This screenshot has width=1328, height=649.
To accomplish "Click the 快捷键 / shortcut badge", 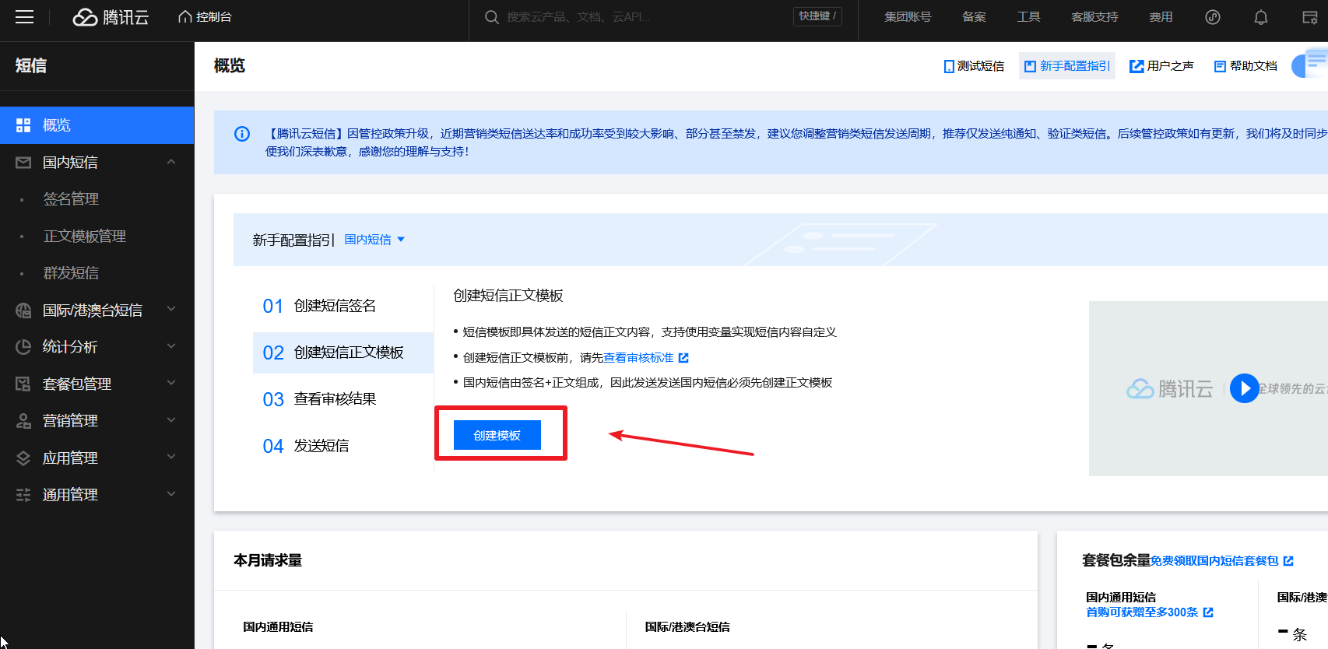I will point(817,16).
